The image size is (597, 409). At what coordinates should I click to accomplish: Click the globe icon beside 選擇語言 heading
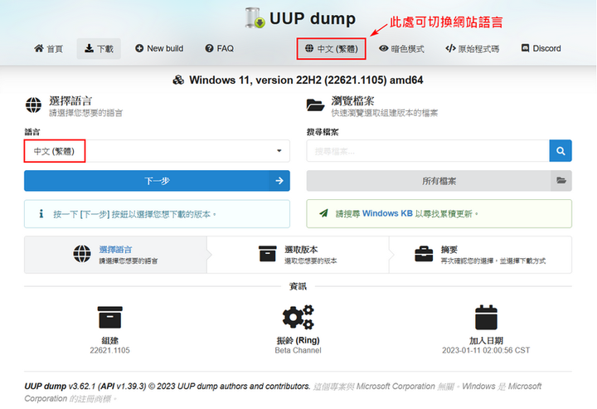pos(33,105)
